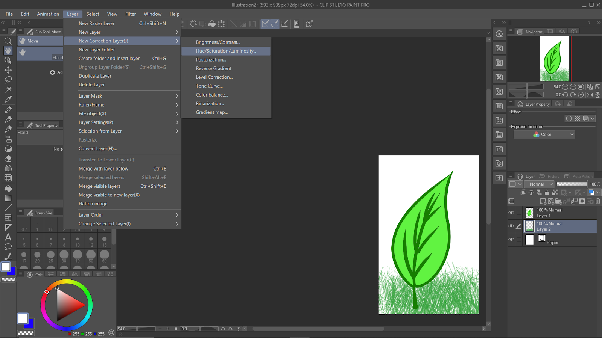The width and height of the screenshot is (602, 338).
Task: Click the zoom in plus icon in Navigator
Action: coord(573,87)
